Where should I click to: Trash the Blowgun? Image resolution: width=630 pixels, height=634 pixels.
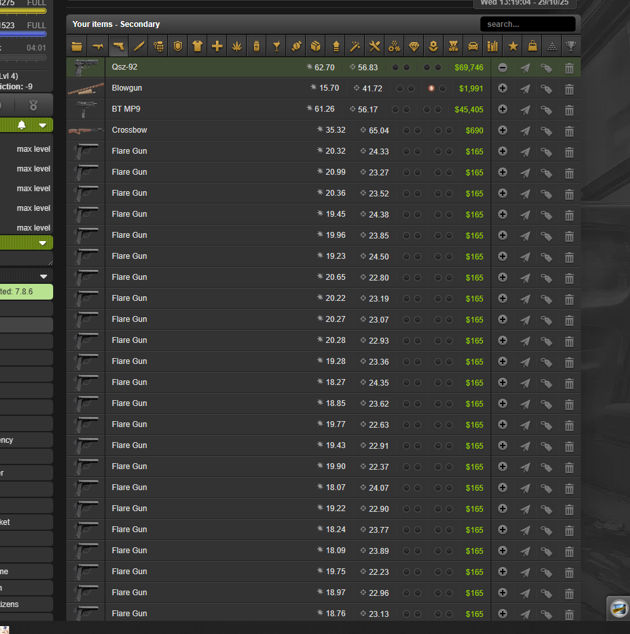pyautogui.click(x=569, y=89)
